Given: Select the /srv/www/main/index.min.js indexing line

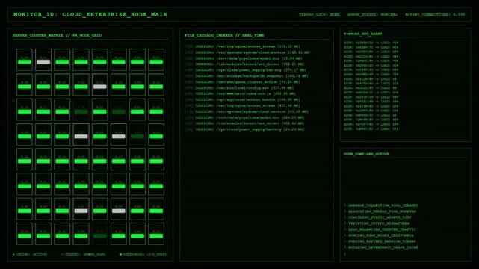Looking at the screenshot, I should 241,93.
